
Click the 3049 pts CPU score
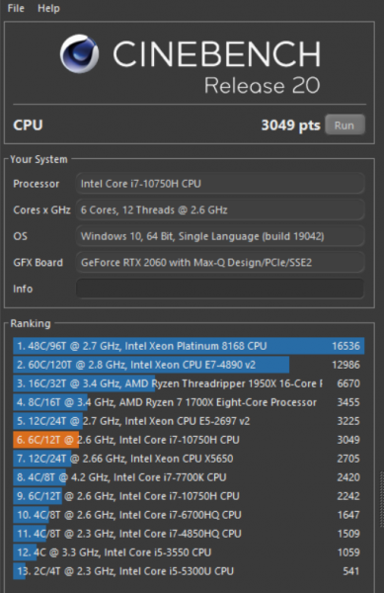point(291,126)
